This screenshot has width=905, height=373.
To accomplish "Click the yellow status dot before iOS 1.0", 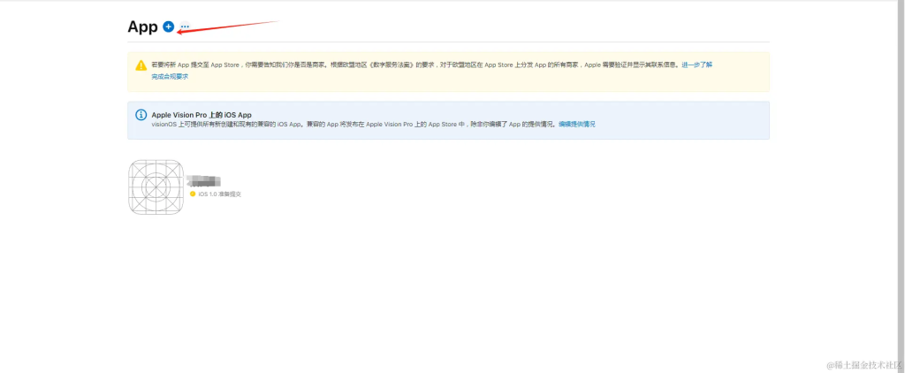I will [x=193, y=194].
